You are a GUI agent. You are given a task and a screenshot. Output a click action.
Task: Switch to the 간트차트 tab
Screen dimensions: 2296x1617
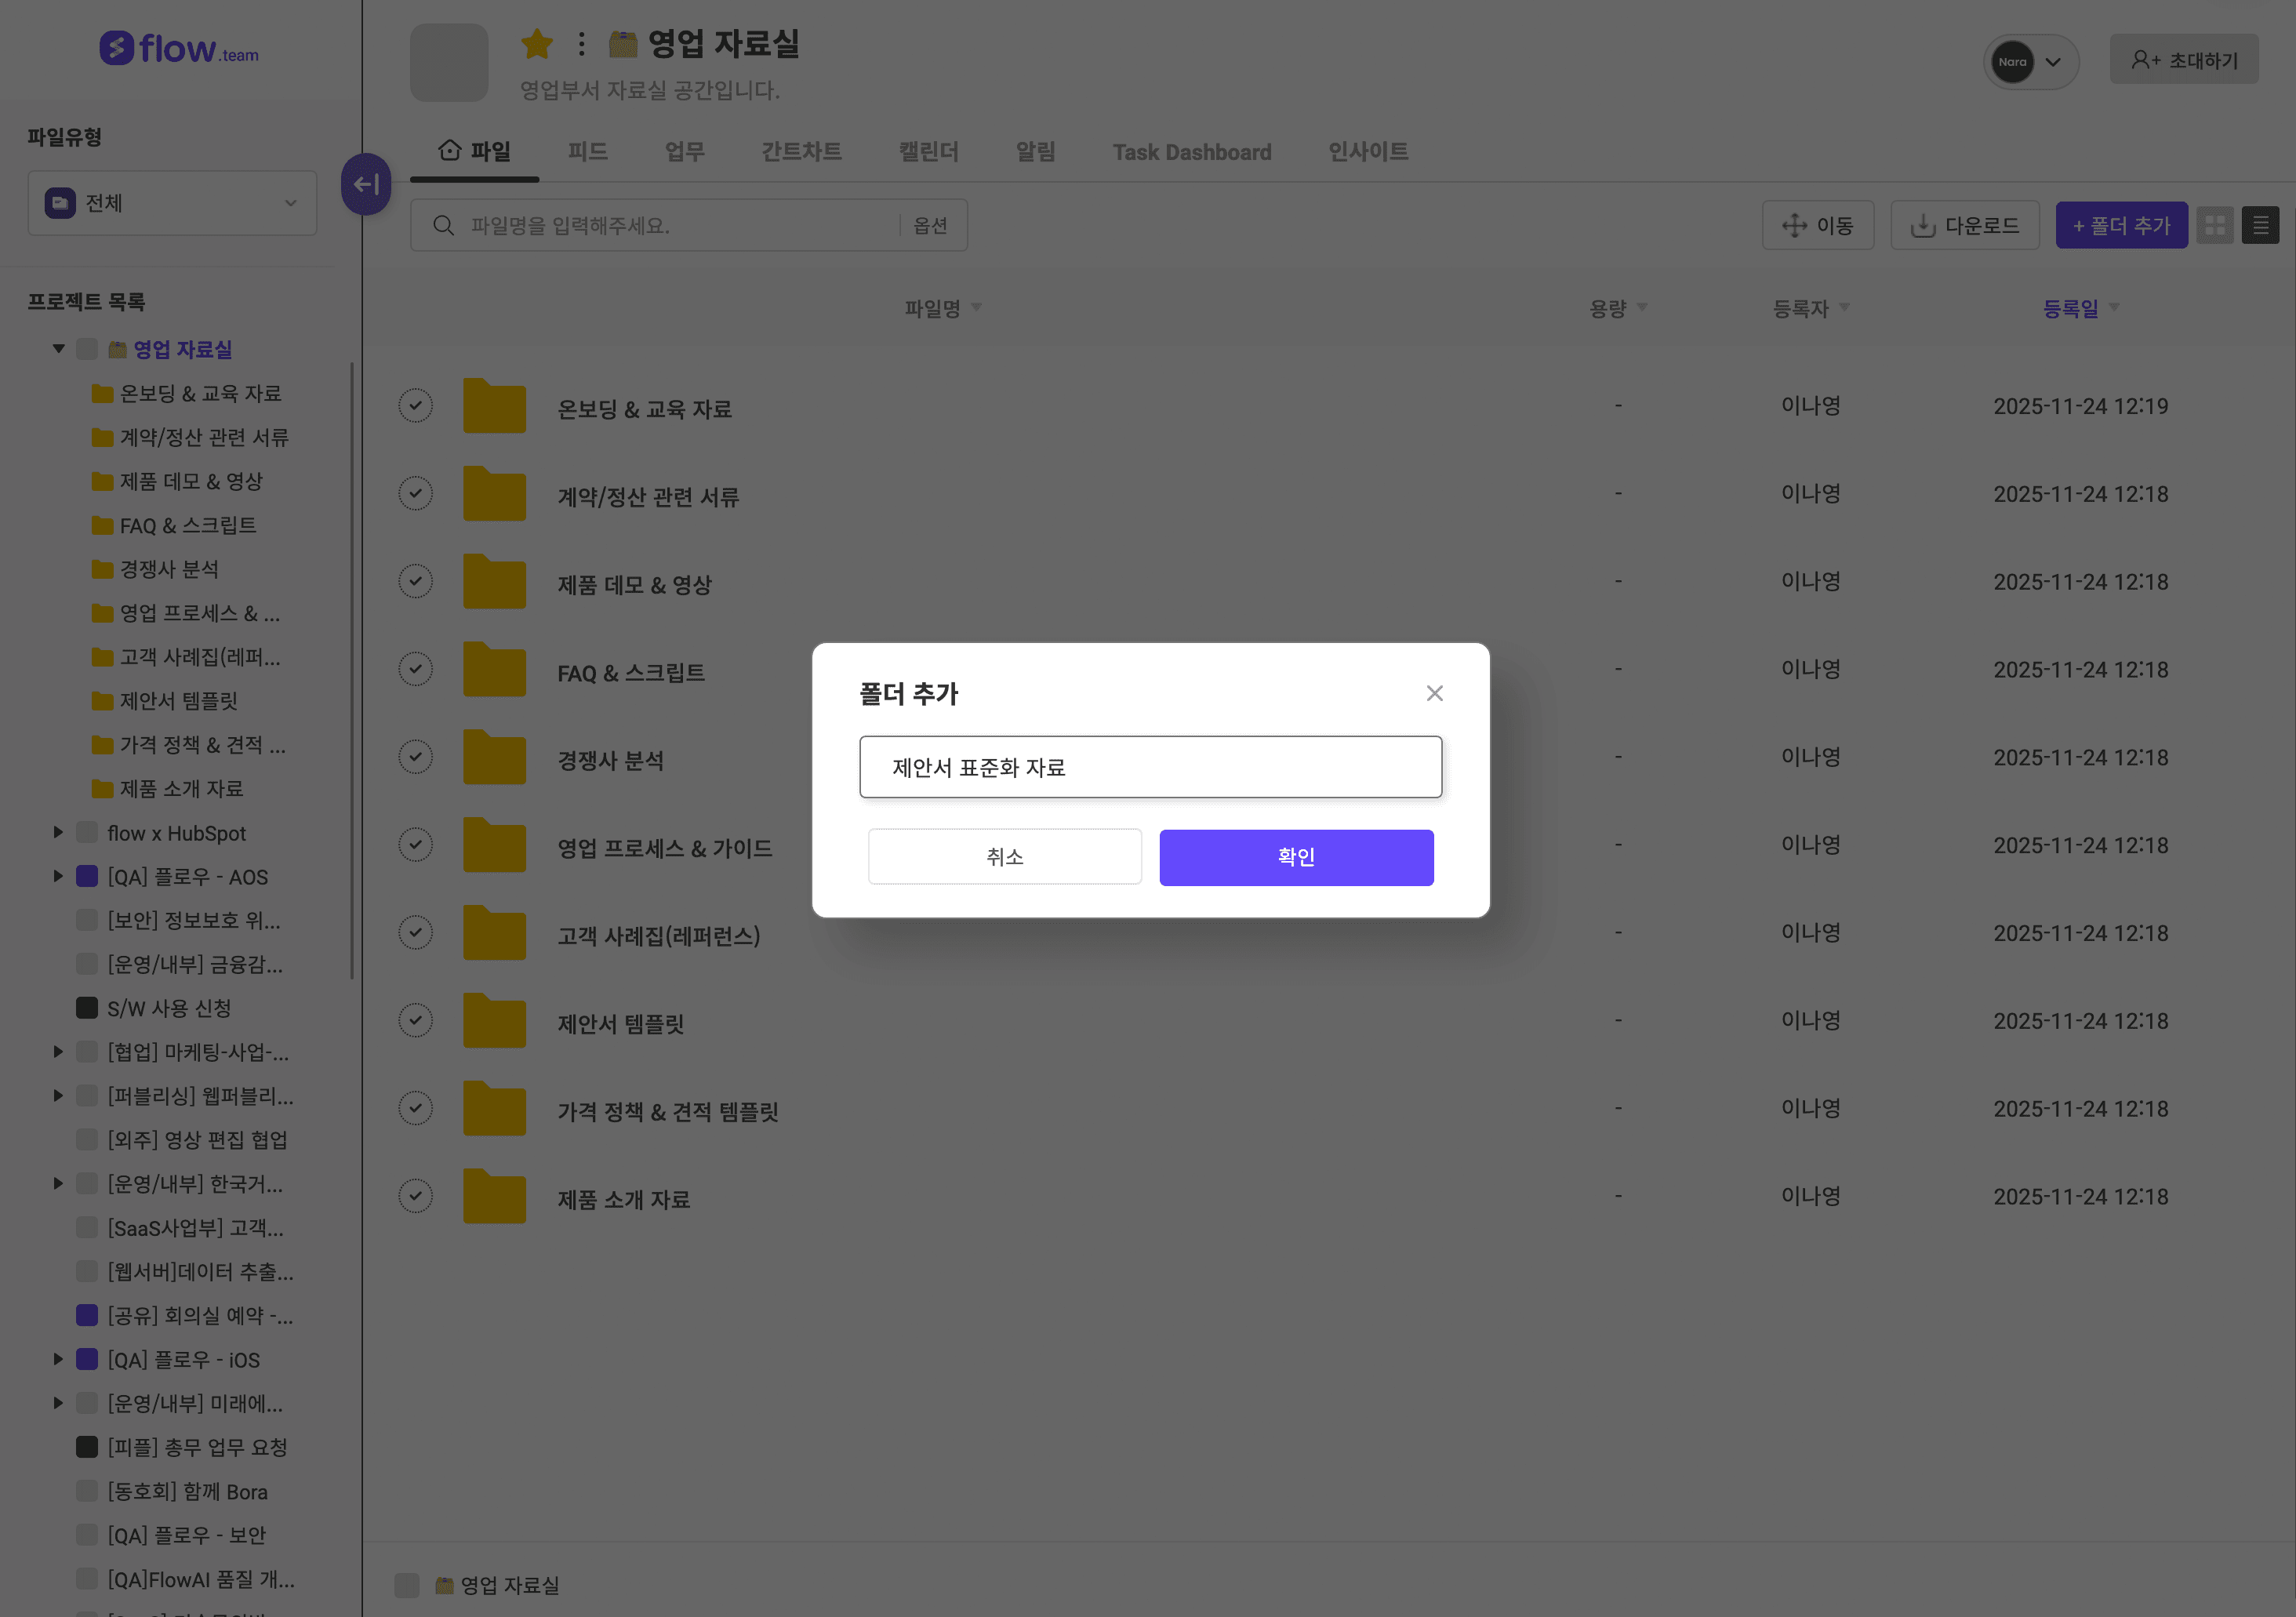click(801, 152)
